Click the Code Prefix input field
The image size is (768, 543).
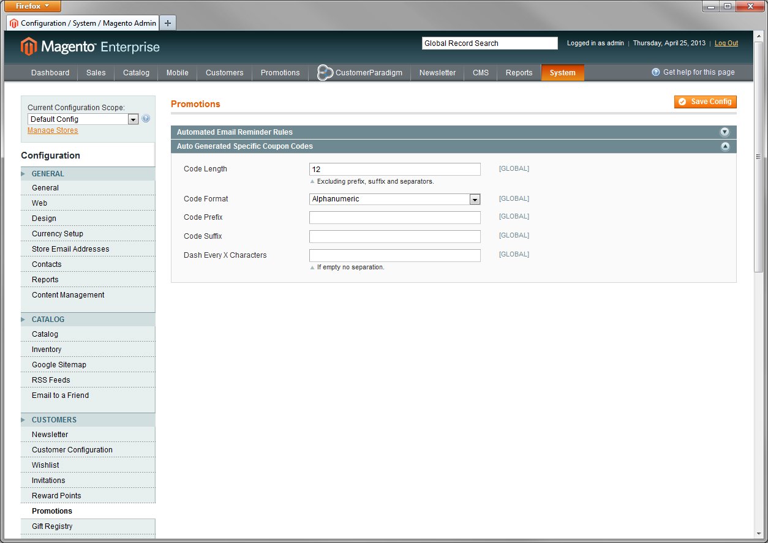[395, 217]
